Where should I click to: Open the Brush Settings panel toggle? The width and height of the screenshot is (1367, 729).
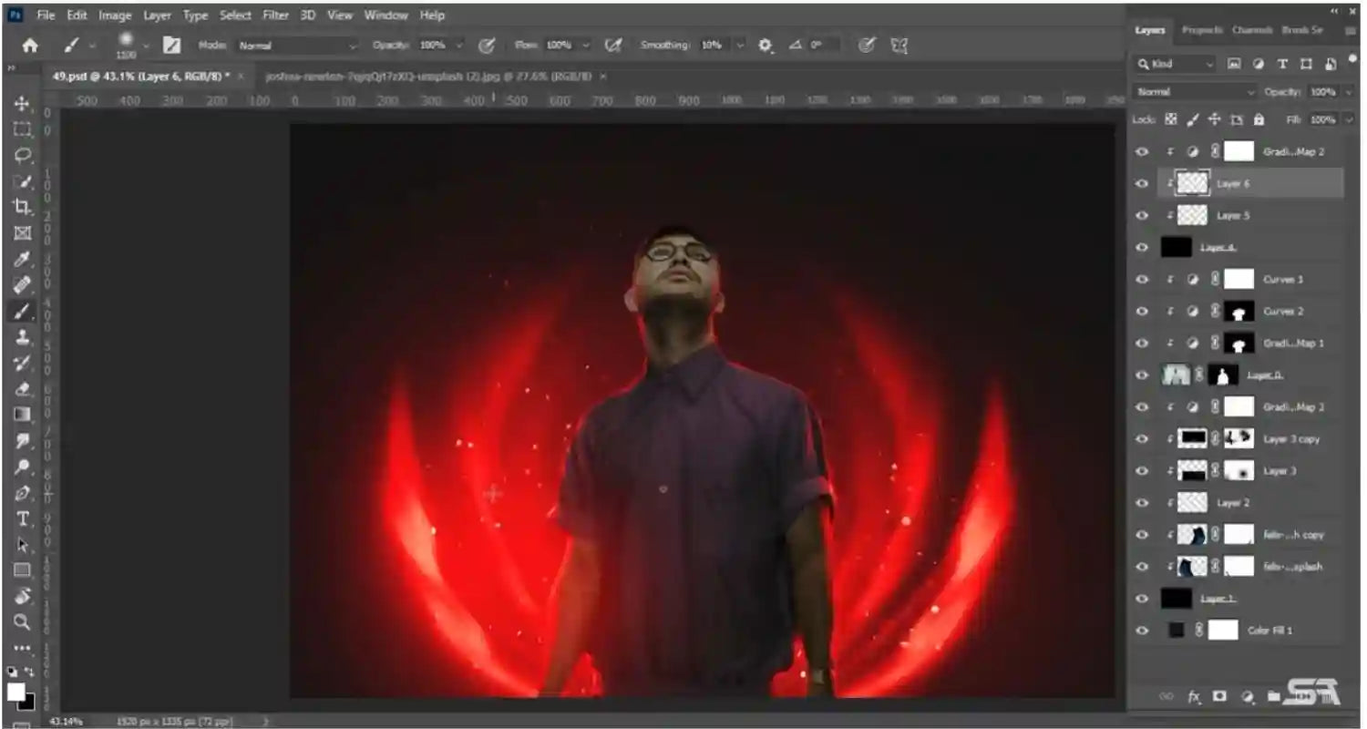170,45
